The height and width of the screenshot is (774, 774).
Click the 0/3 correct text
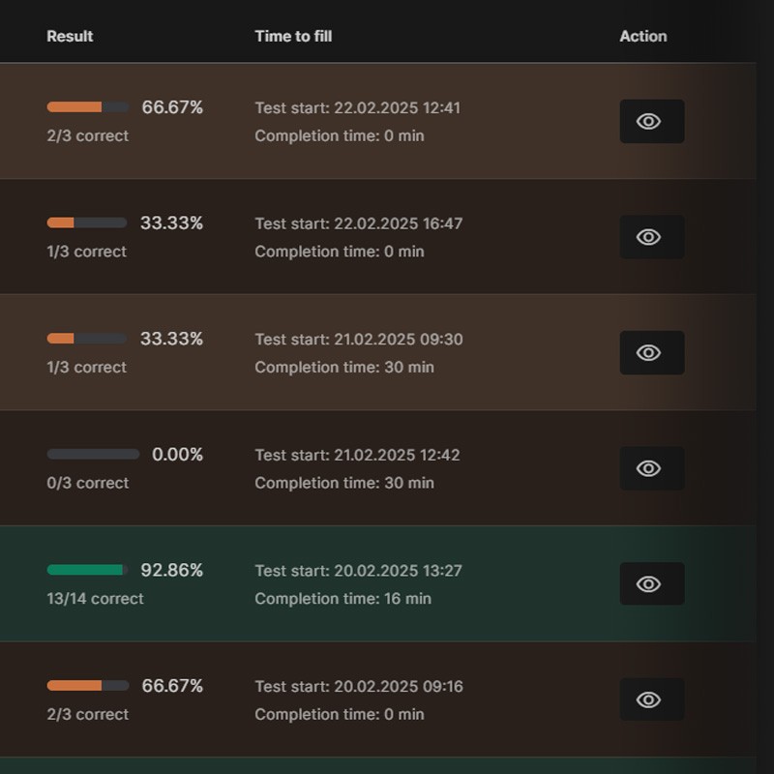click(x=88, y=483)
